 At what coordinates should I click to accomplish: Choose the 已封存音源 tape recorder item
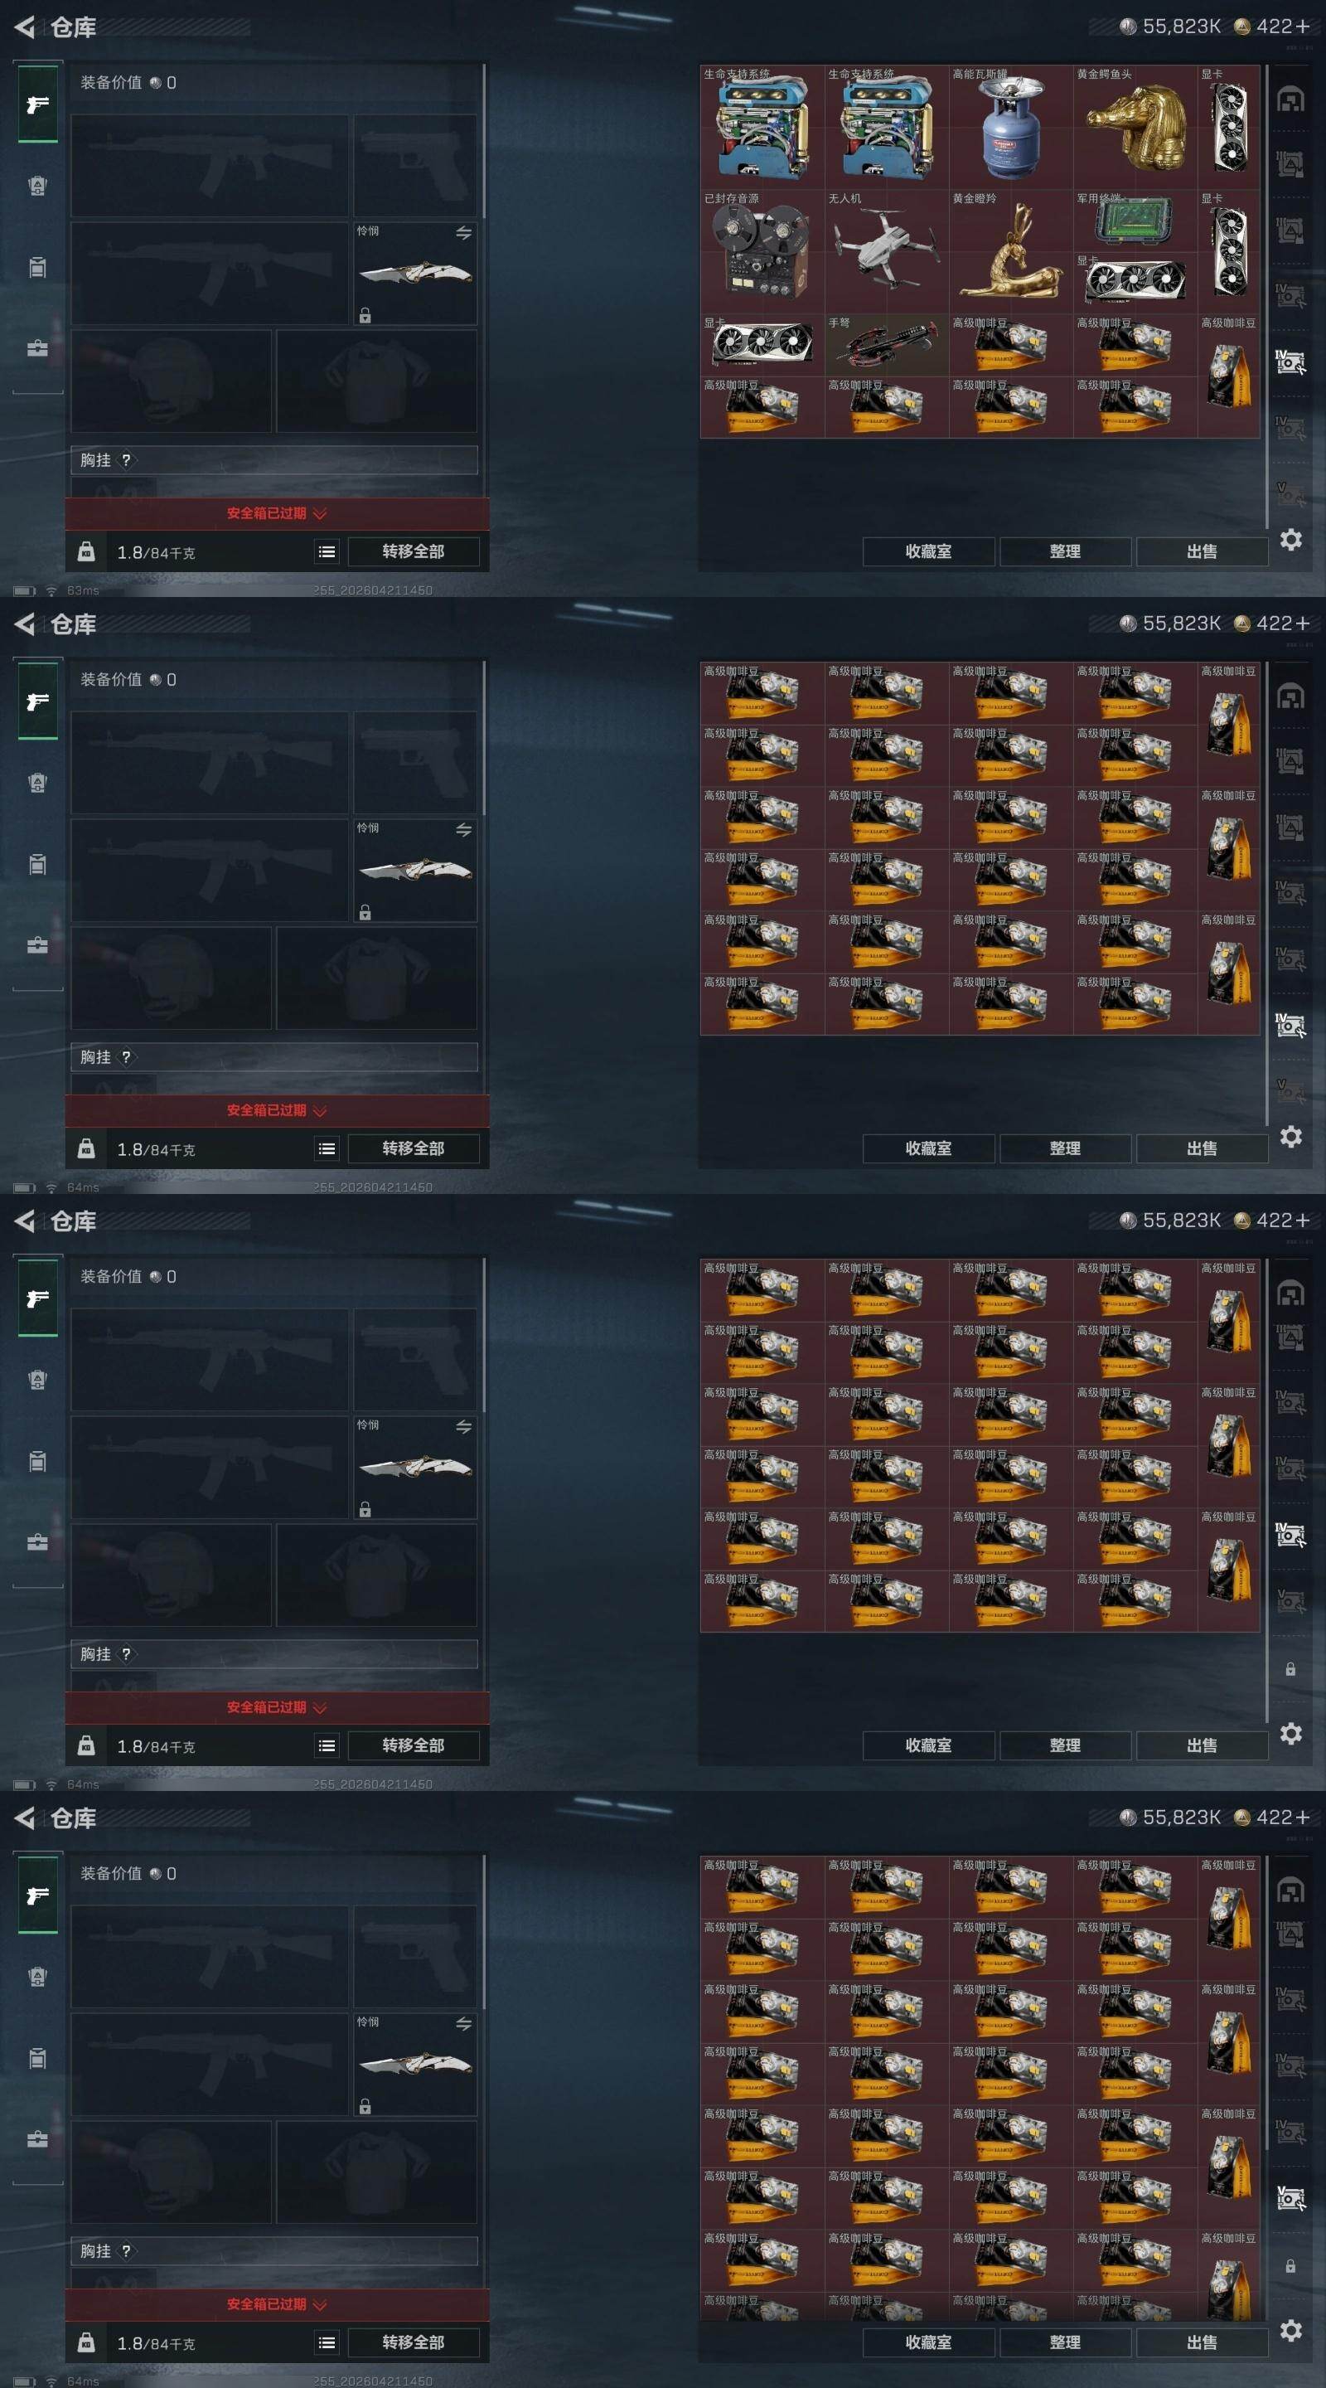tap(762, 251)
